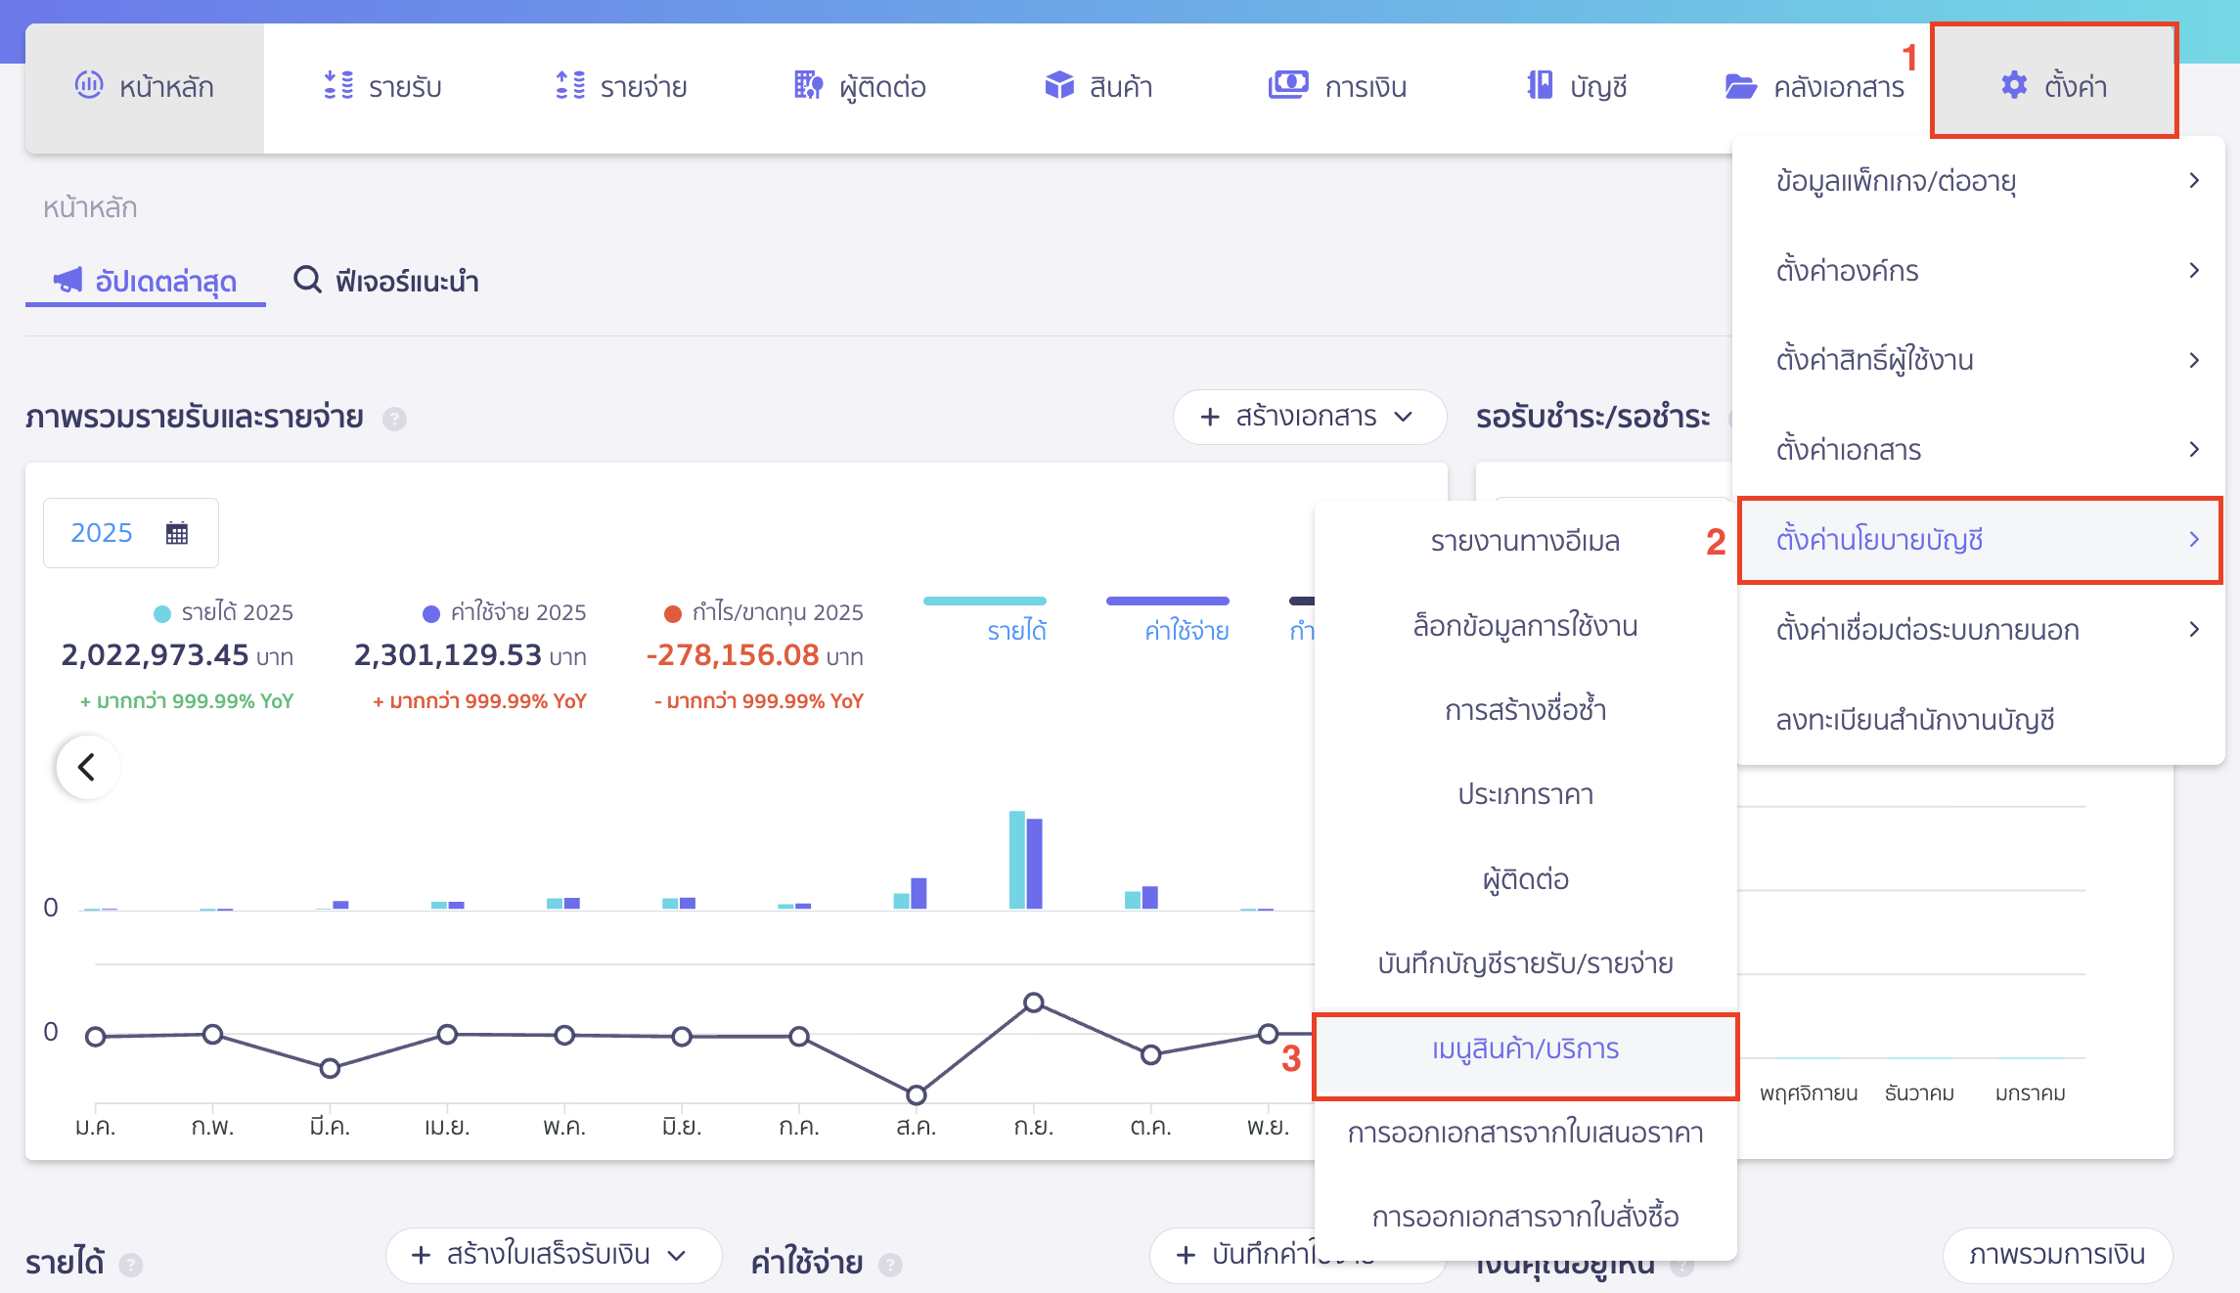The width and height of the screenshot is (2240, 1293).
Task: Expand the ตั้งค่าองค์กร submenu chevron
Action: 2194,271
